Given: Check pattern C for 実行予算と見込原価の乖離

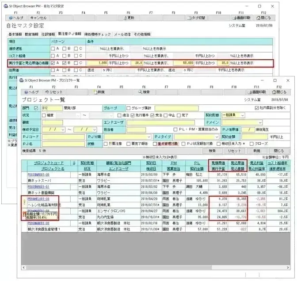Looking at the screenshot, I should [76, 63].
